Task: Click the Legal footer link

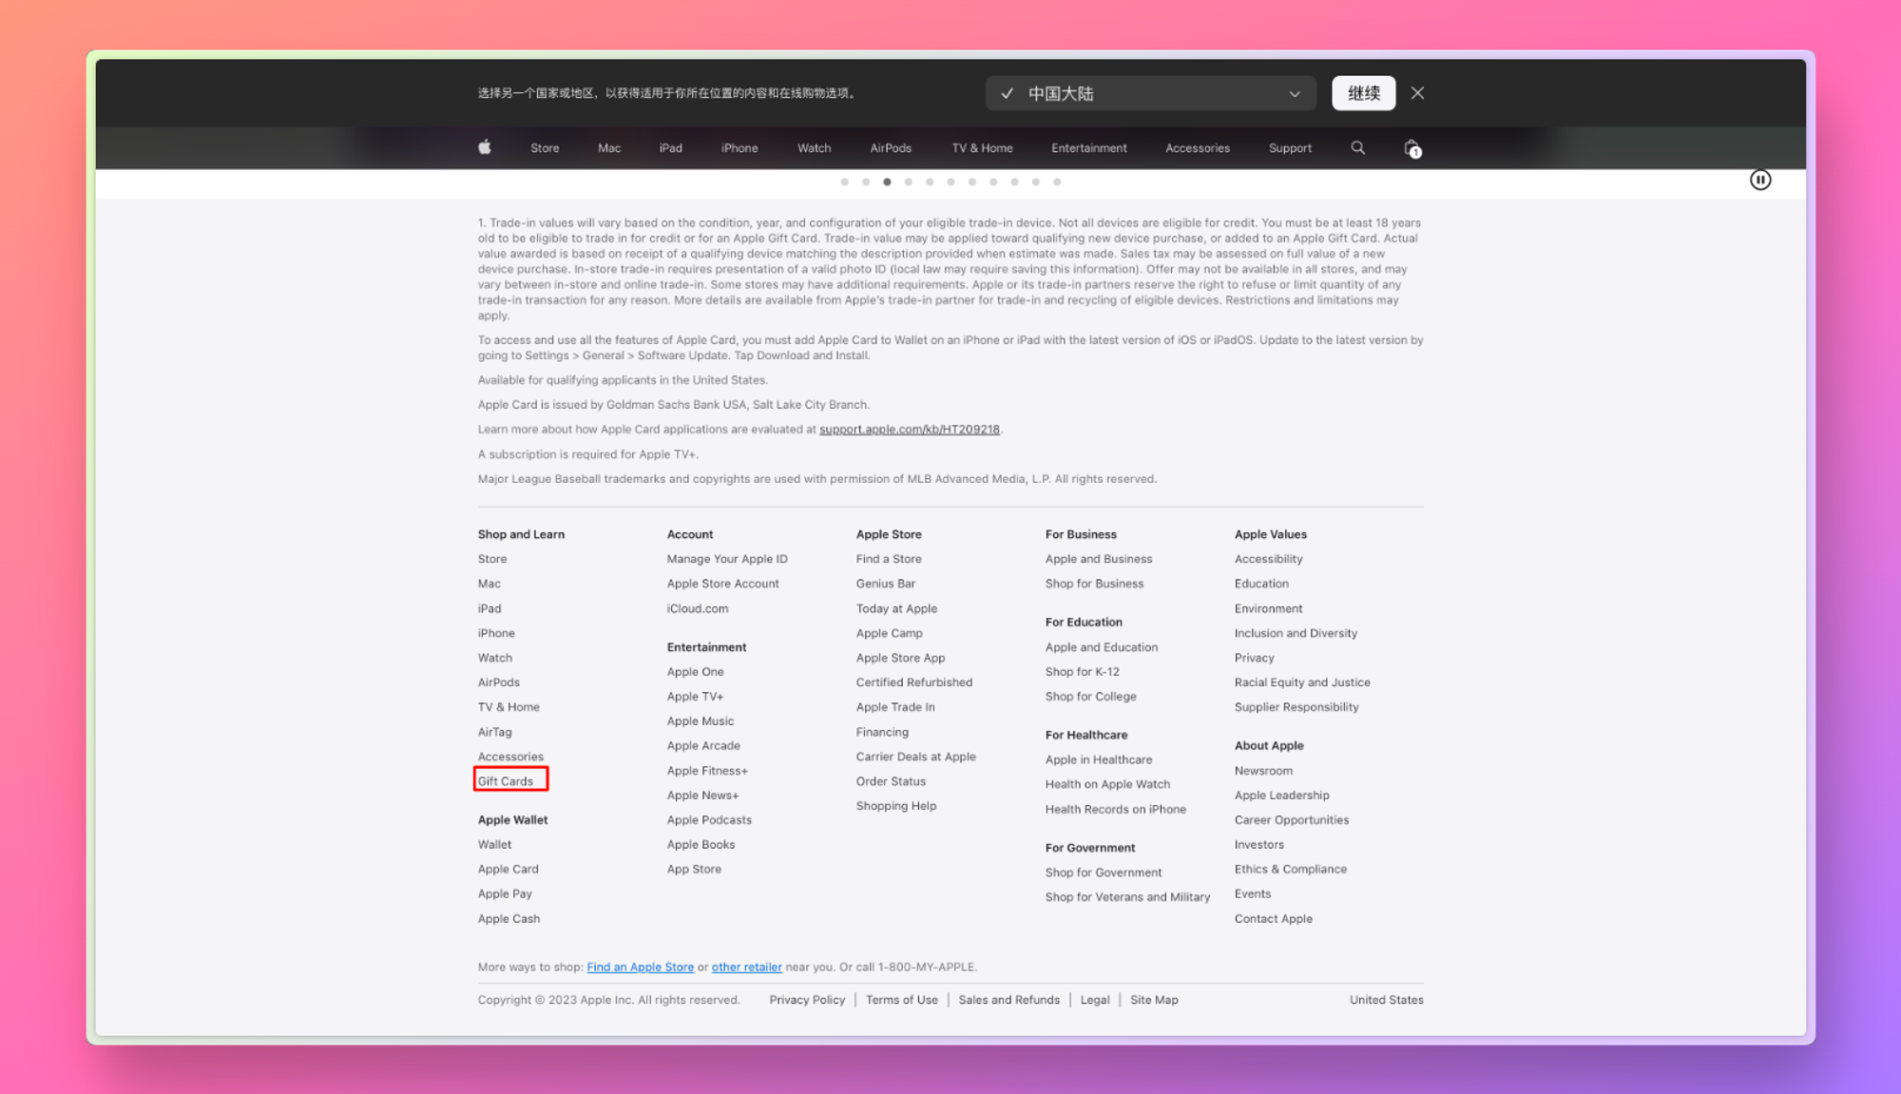Action: tap(1095, 1000)
